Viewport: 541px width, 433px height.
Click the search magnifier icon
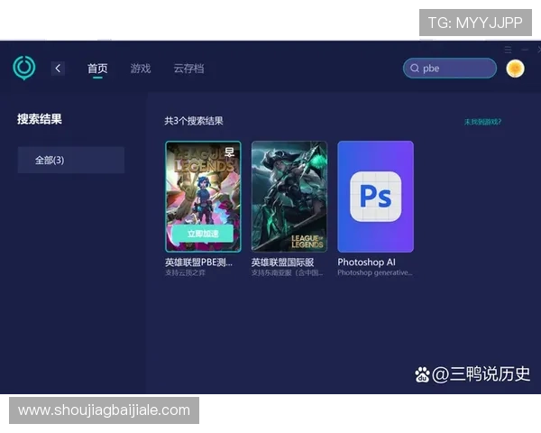pyautogui.click(x=415, y=68)
